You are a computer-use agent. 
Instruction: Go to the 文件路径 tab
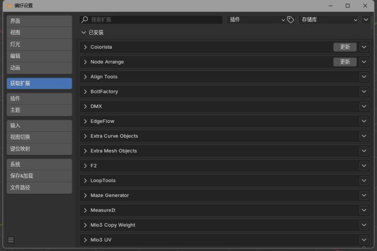[39, 188]
